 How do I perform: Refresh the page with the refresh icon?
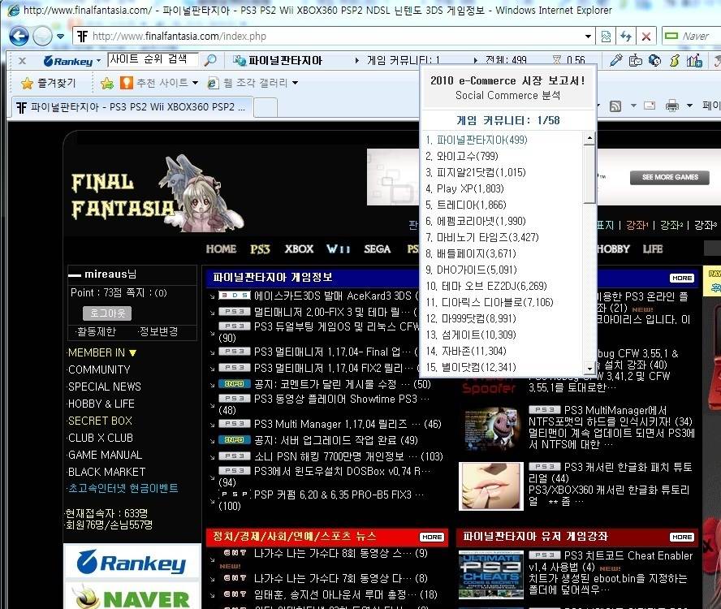(626, 37)
